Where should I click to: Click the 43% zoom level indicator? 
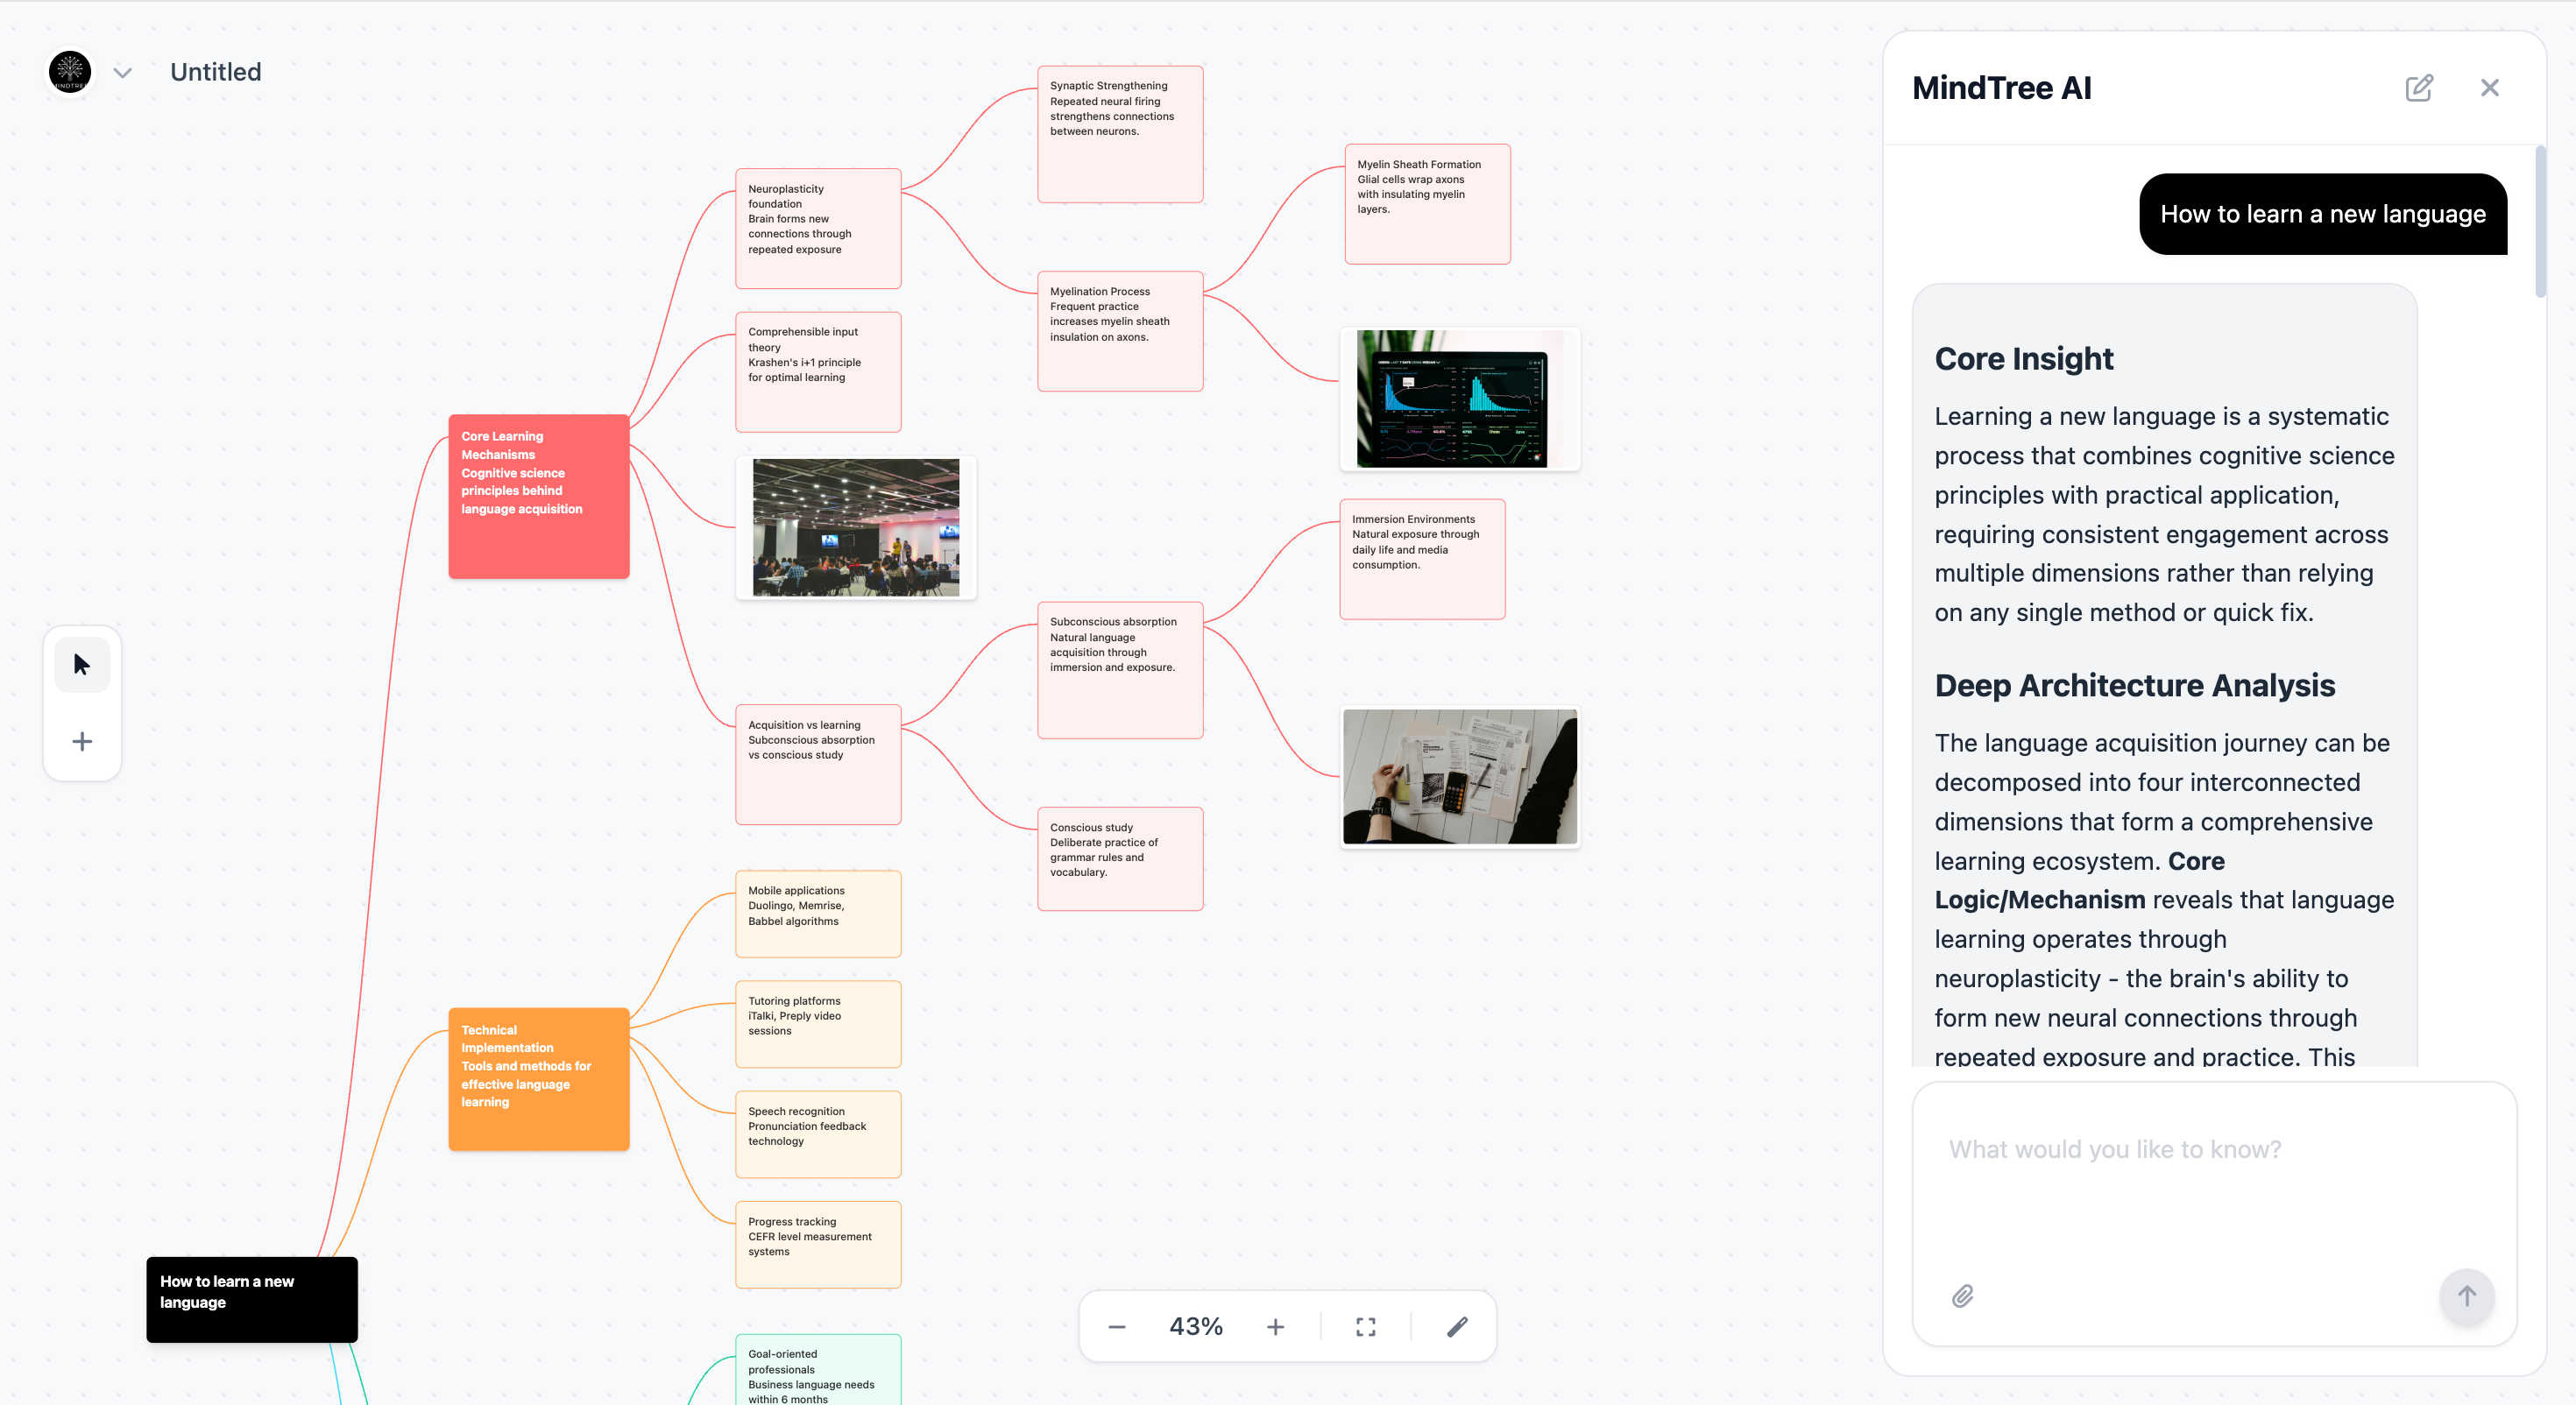pyautogui.click(x=1196, y=1327)
